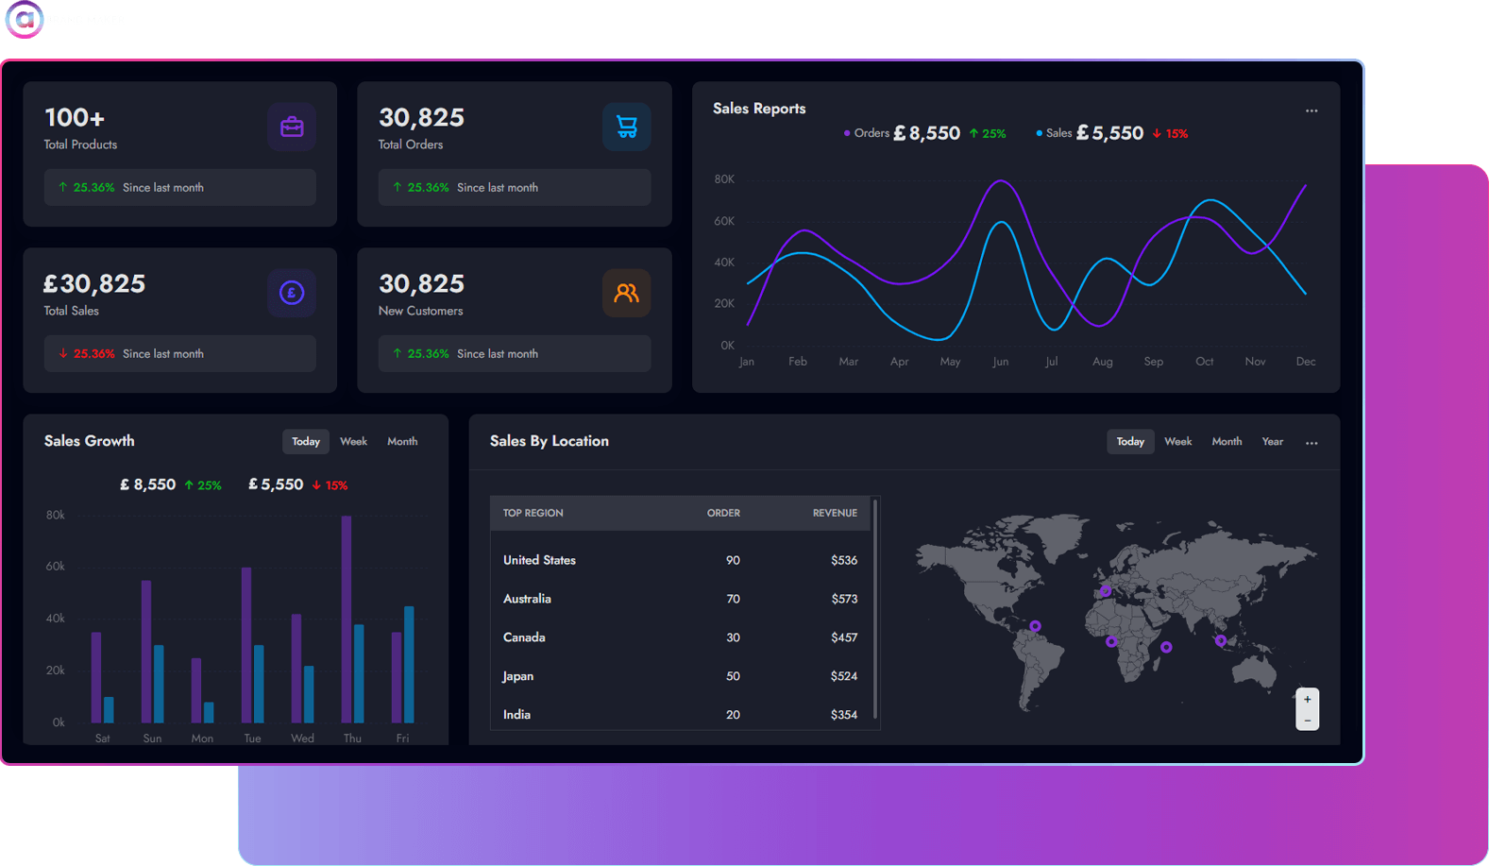Click the region table vertical scrollbar

point(875,609)
